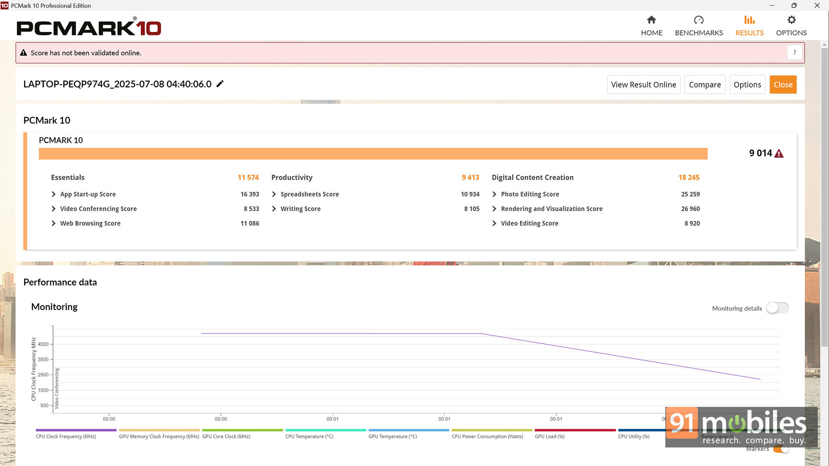Toggle the Monitoring details switch

(777, 308)
